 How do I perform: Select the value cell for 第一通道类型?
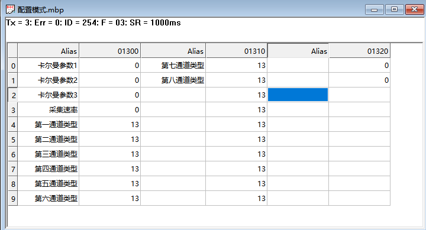[x=110, y=125]
